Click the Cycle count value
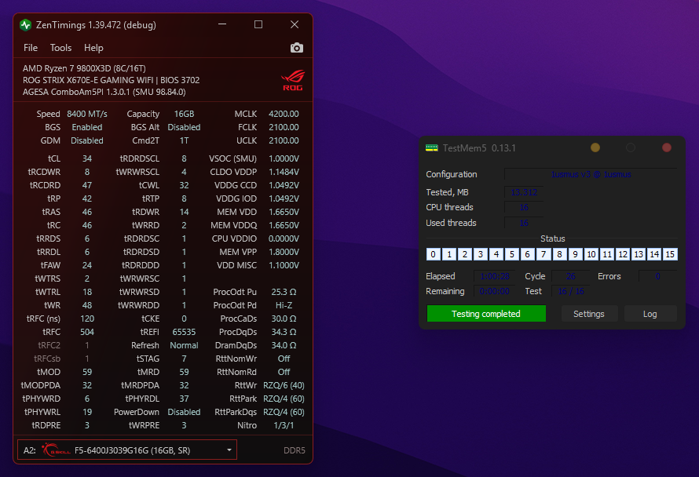 point(571,276)
